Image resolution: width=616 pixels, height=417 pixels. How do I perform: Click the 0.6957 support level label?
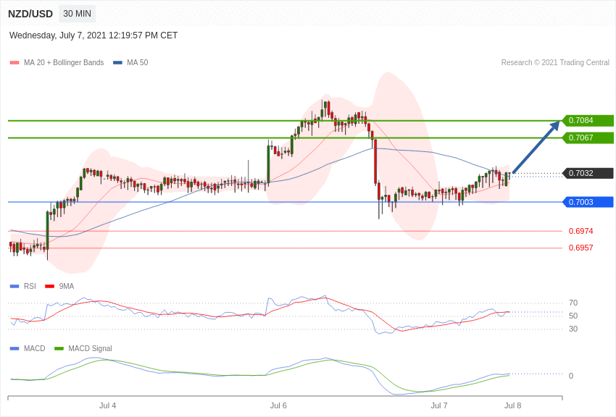click(580, 248)
